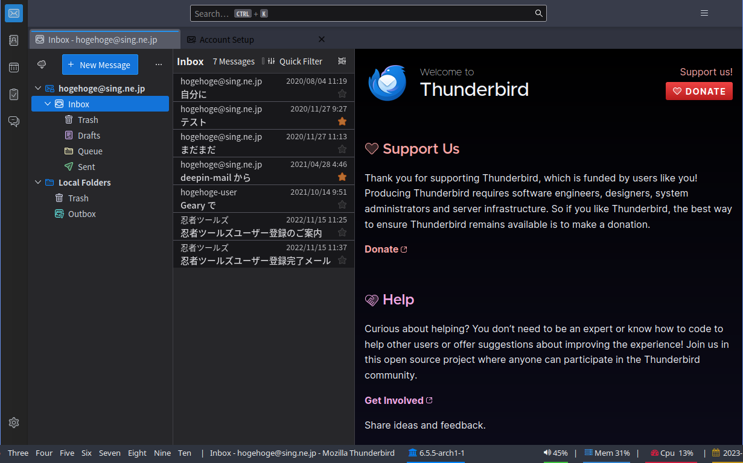Image resolution: width=743 pixels, height=463 pixels.
Task: Select the Queue folder
Action: (x=100, y=151)
